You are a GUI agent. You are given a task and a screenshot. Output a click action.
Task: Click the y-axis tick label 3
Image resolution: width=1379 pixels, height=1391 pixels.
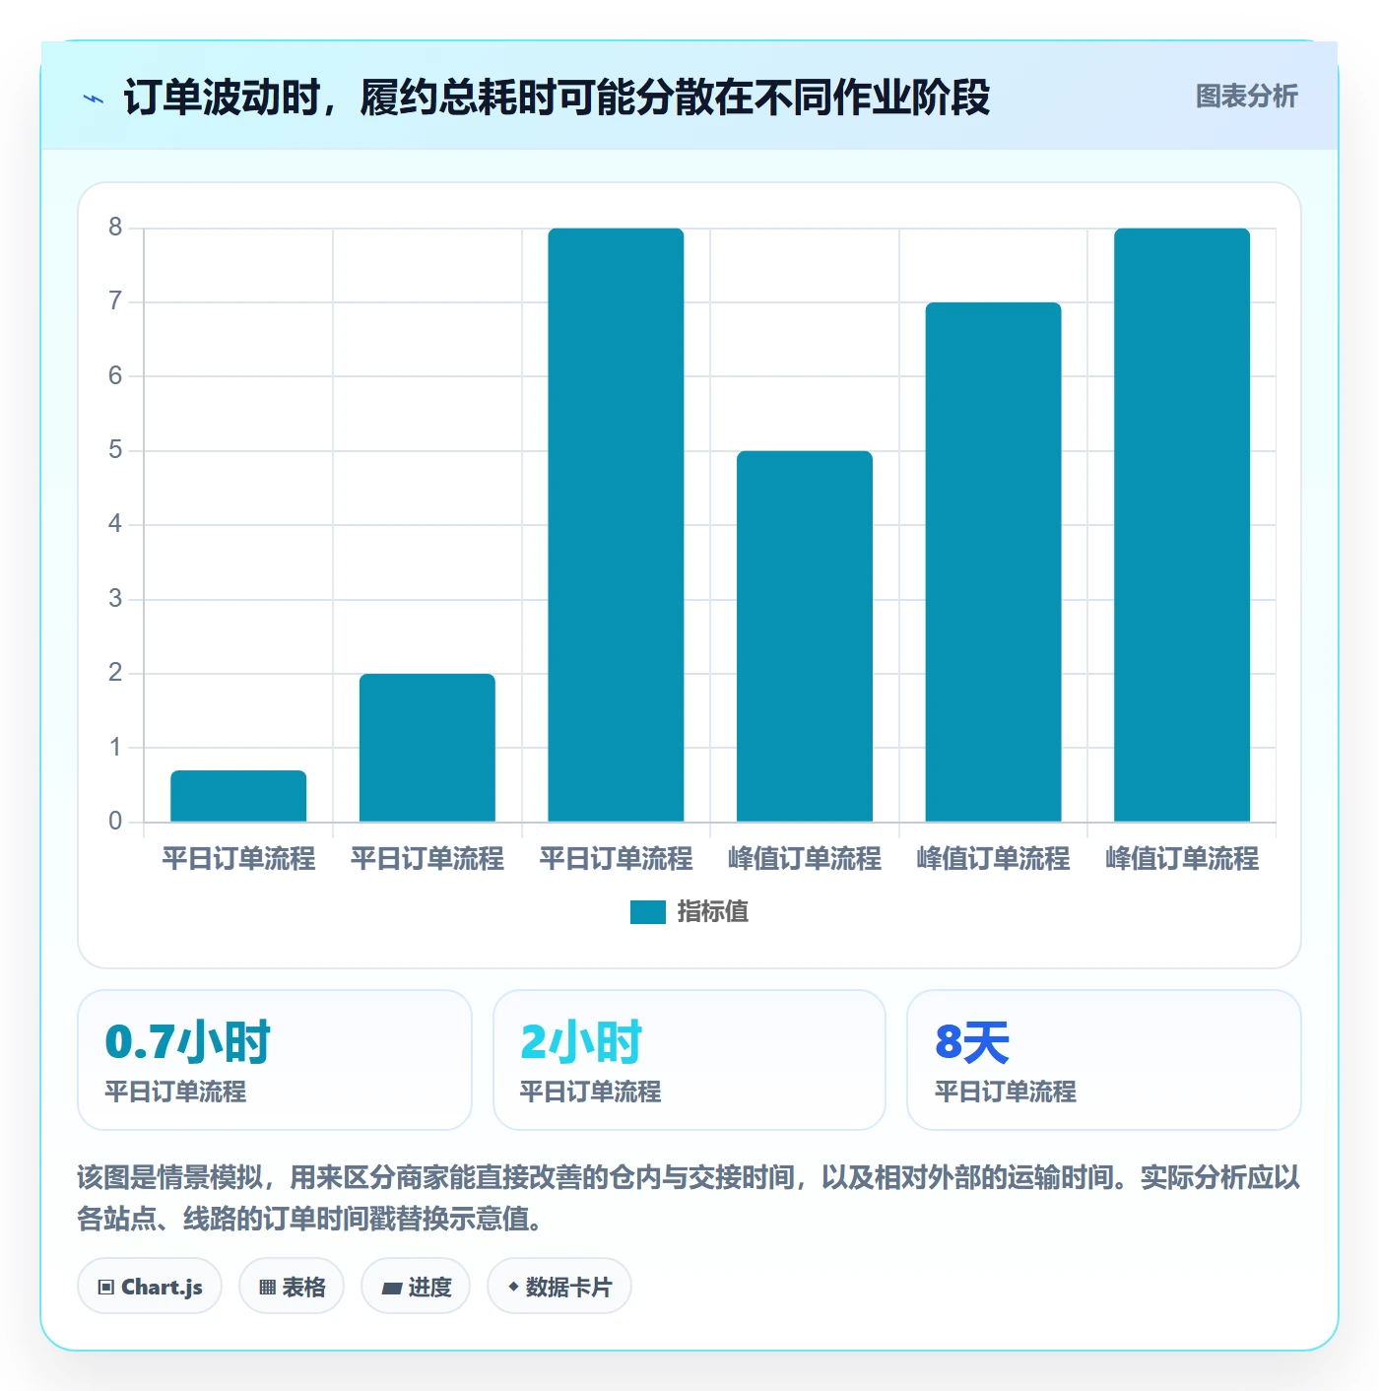coord(115,599)
